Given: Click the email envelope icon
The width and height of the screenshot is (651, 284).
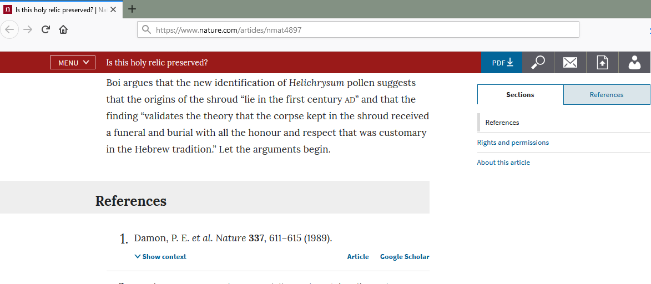Looking at the screenshot, I should click(x=570, y=63).
